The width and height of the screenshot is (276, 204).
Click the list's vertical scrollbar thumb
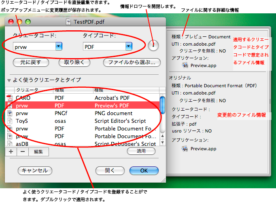pyautogui.click(x=162, y=105)
